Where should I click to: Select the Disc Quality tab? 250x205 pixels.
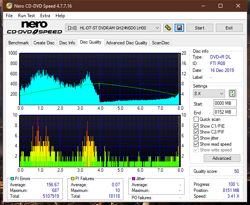click(x=91, y=42)
